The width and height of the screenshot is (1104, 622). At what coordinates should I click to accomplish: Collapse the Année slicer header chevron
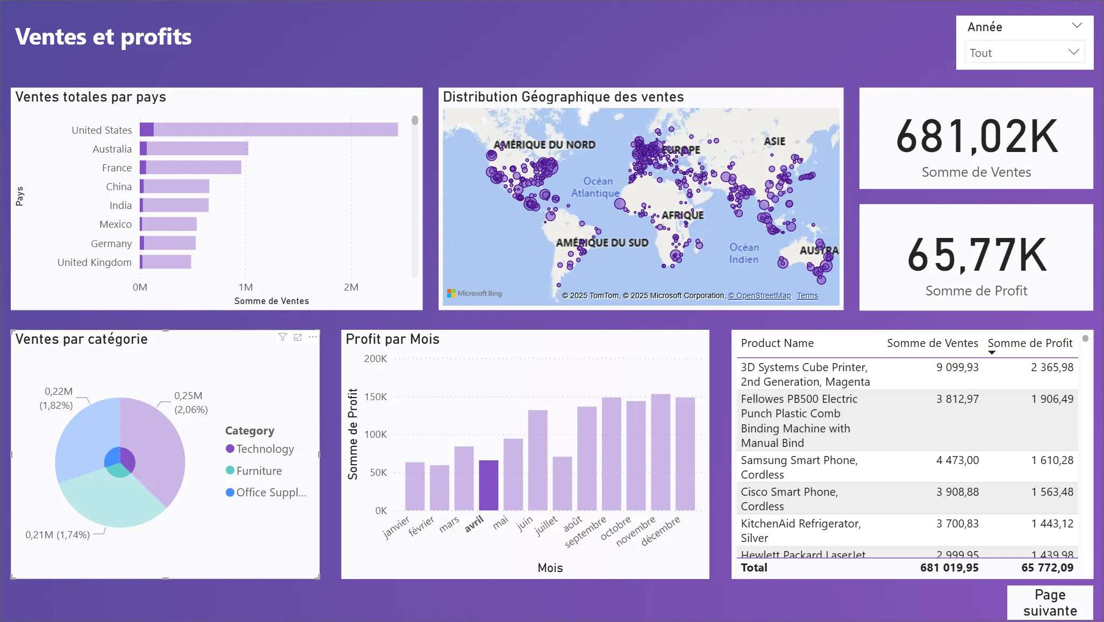(1077, 26)
